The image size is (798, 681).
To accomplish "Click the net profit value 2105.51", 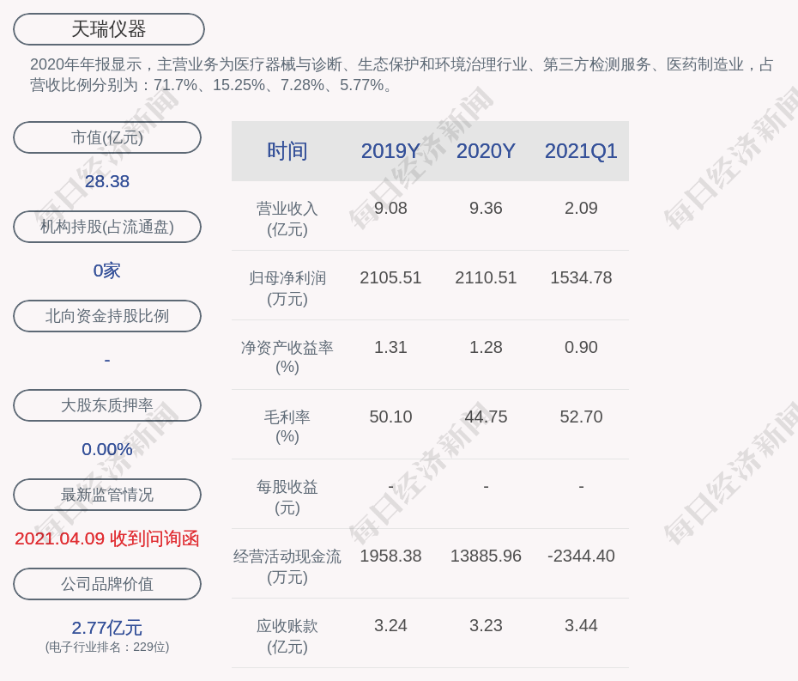I will pos(391,278).
